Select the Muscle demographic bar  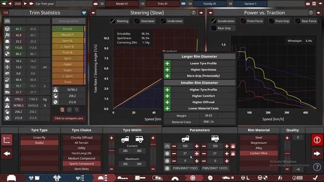tap(68, 29)
